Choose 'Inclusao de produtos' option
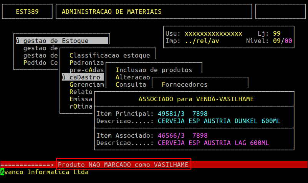The width and height of the screenshot is (308, 183). [x=154, y=70]
